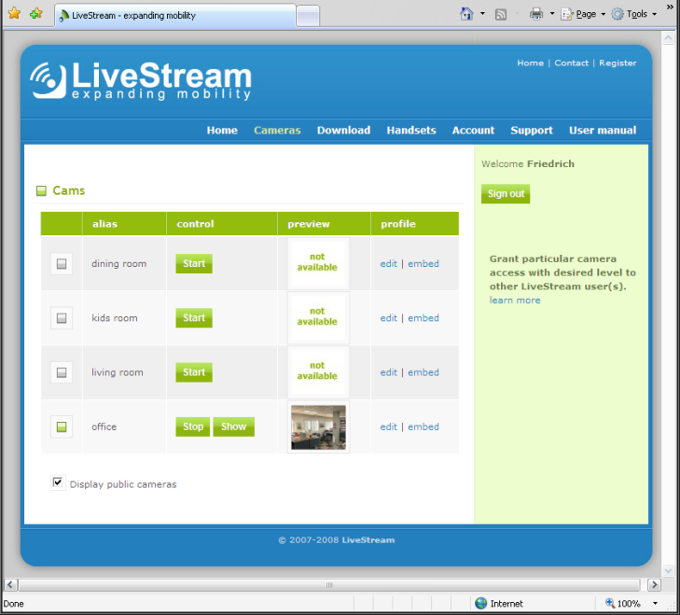Click the Internet zone globe icon
The image size is (680, 615).
(x=480, y=603)
